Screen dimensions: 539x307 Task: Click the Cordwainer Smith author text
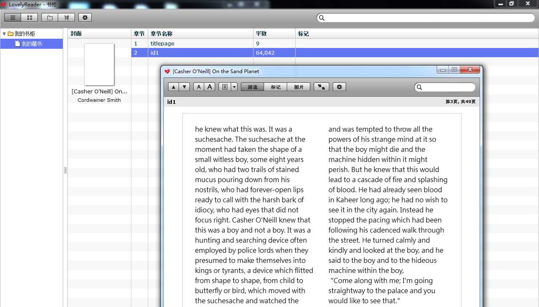(99, 100)
